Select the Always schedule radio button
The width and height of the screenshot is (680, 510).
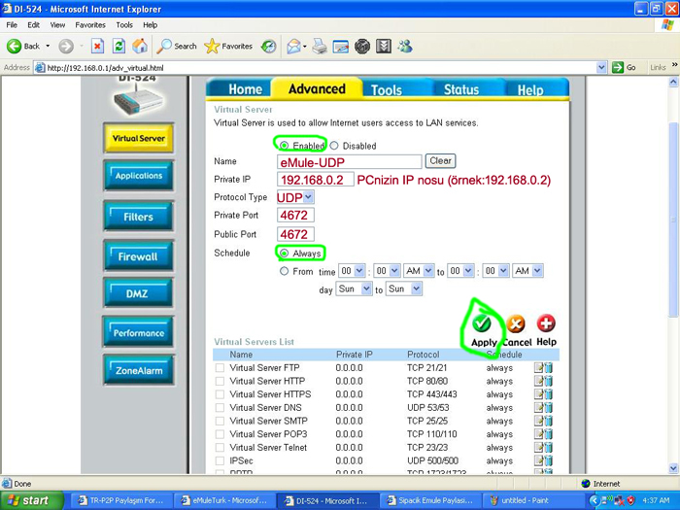284,254
